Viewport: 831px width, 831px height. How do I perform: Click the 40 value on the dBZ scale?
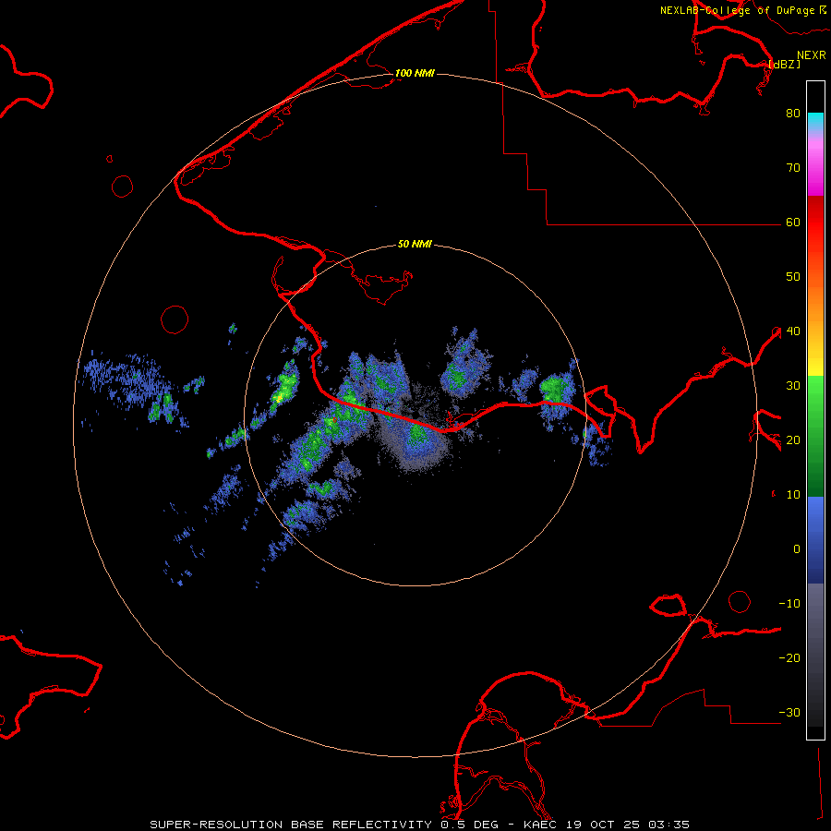point(793,331)
